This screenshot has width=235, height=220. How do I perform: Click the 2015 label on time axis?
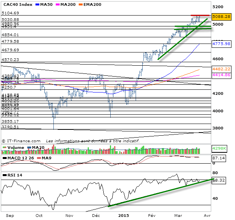click(123, 215)
